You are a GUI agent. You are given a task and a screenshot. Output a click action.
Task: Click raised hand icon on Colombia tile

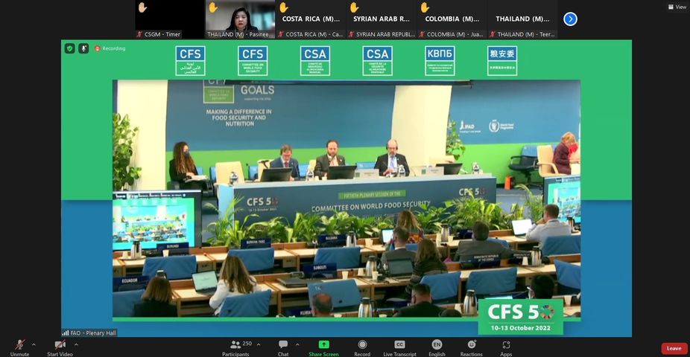coord(425,7)
